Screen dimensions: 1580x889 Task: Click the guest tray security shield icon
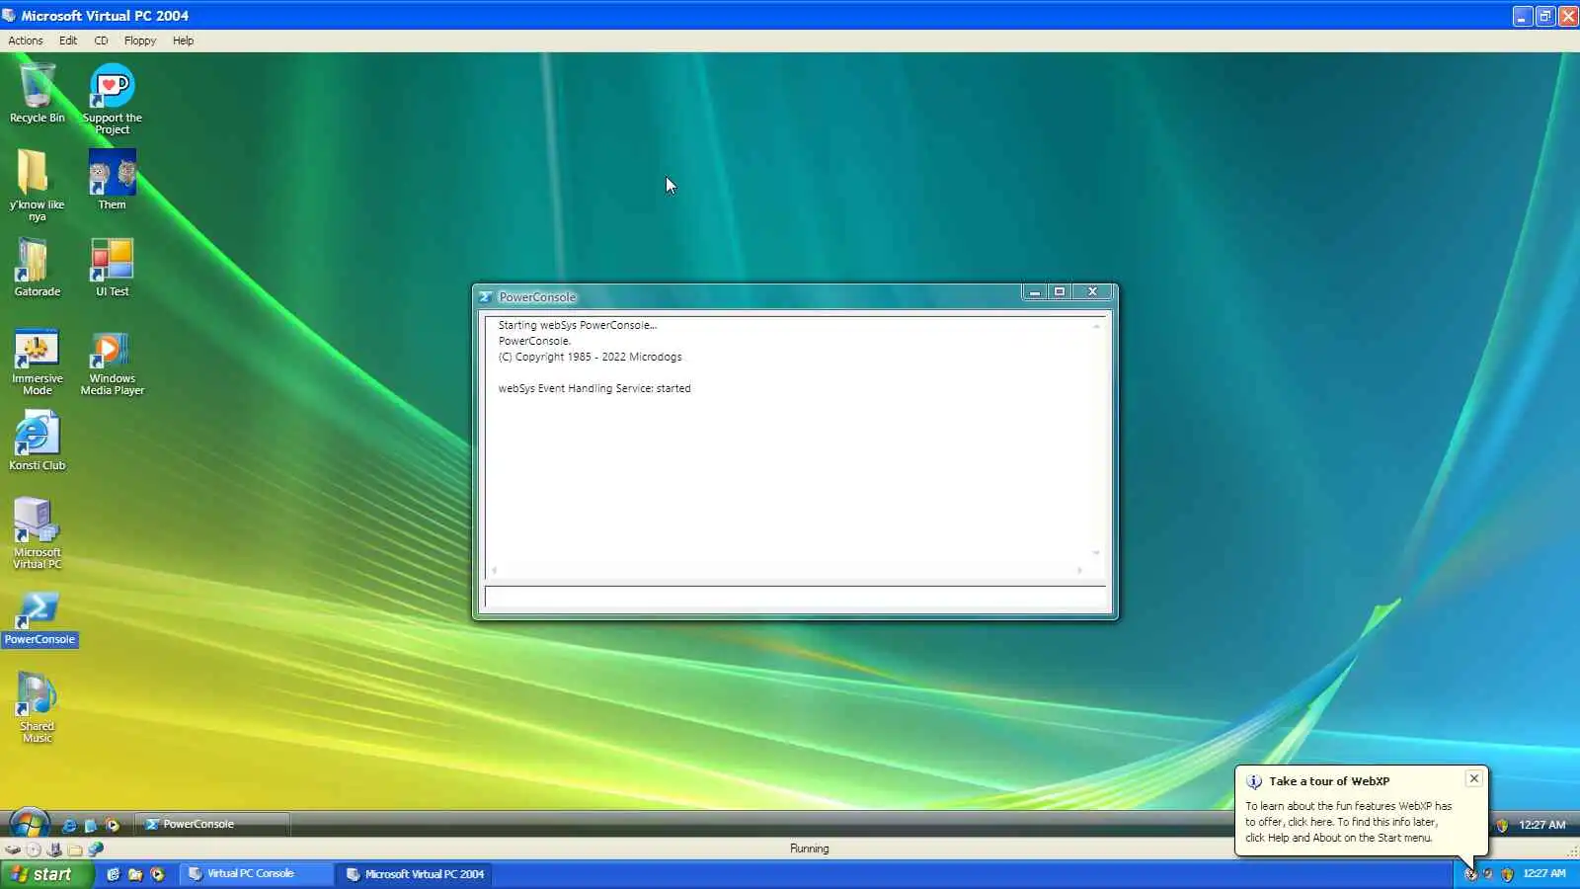pyautogui.click(x=1502, y=825)
